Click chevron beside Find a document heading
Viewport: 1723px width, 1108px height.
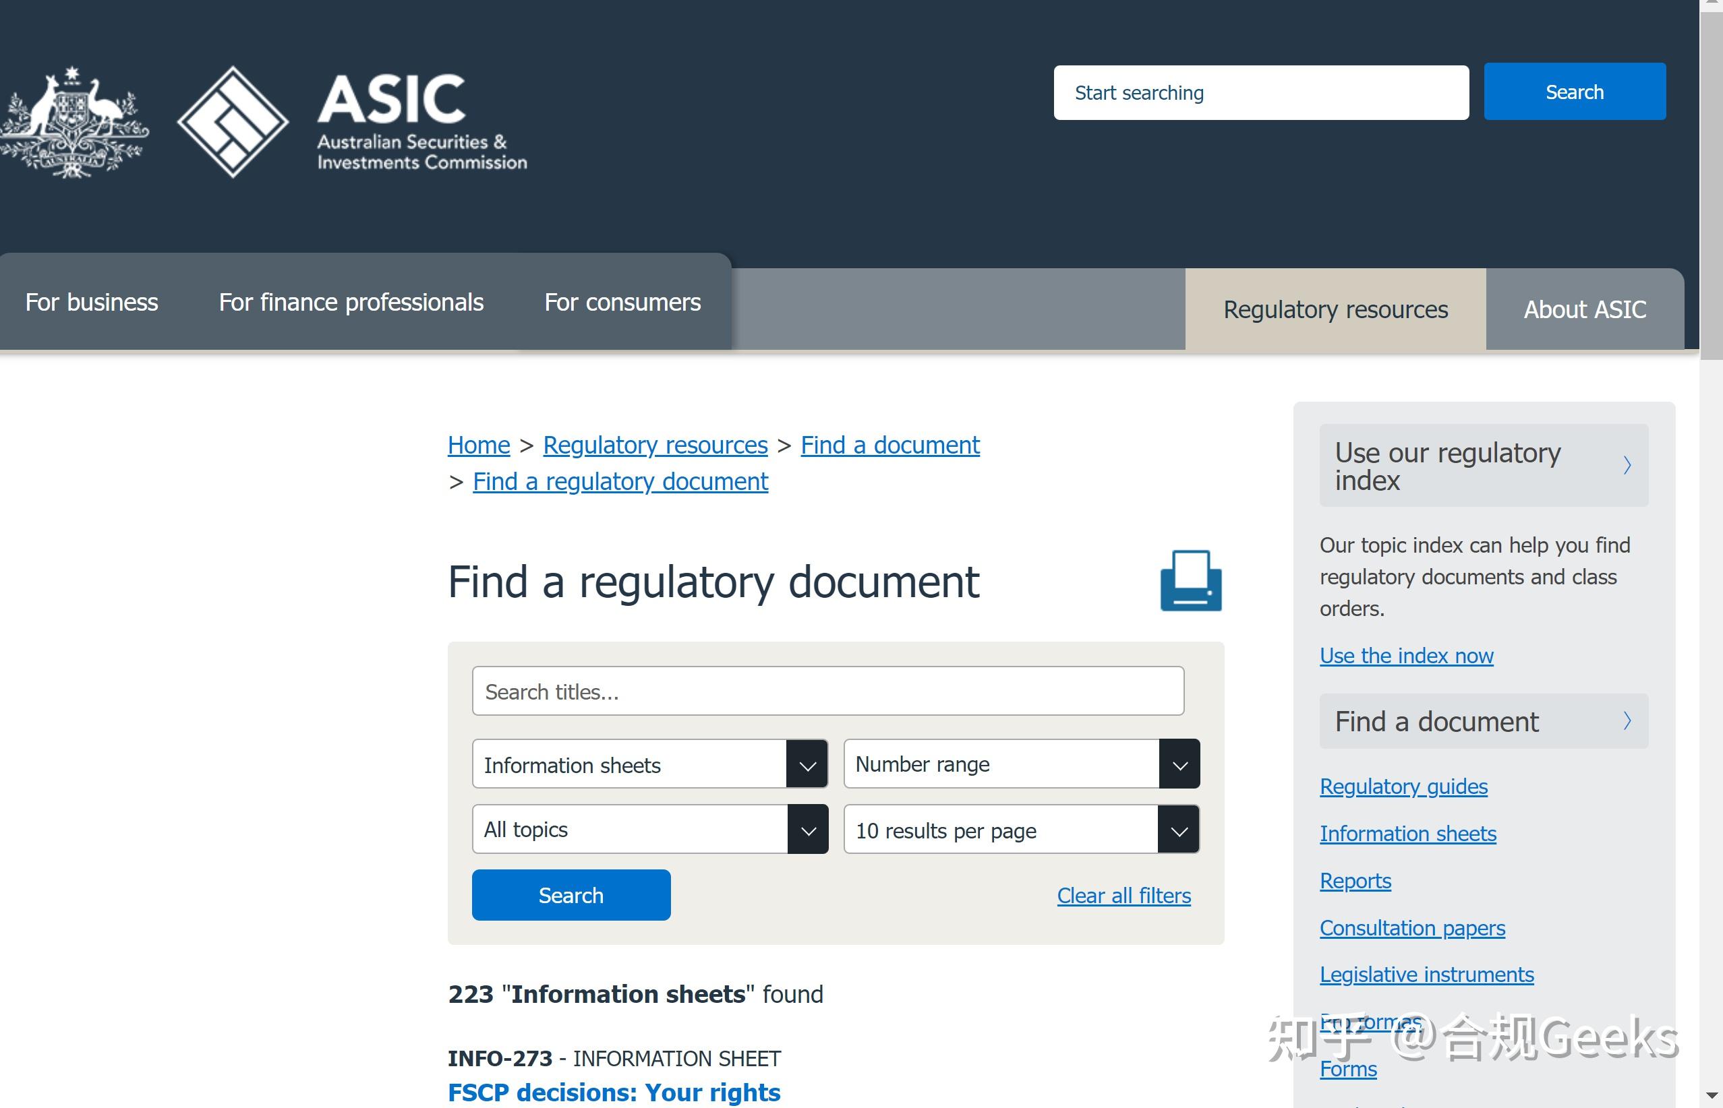pos(1627,720)
